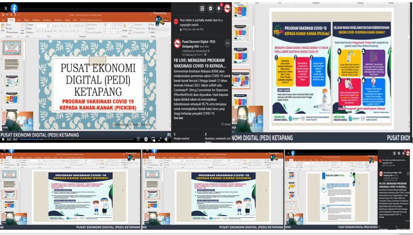Enter fullscreen using the expand arrows icon
The height and width of the screenshot is (235, 413).
(x=159, y=139)
